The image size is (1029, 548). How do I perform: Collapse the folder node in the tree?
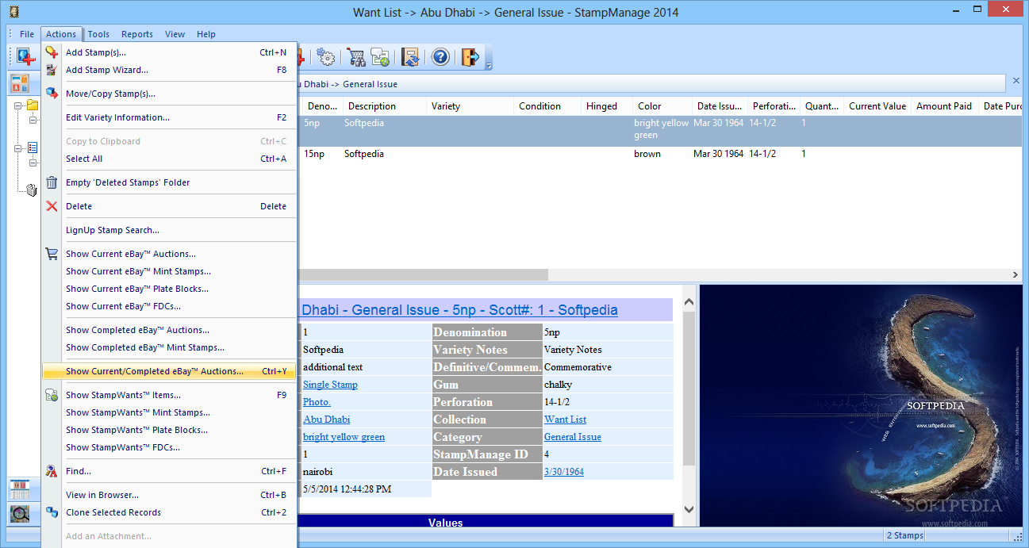click(x=18, y=105)
